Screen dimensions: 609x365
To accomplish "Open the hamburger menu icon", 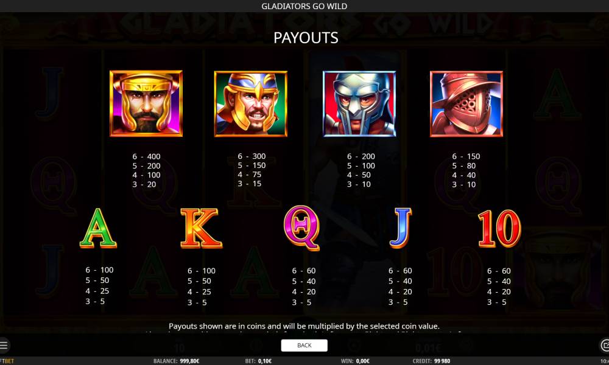I will 4,345.
